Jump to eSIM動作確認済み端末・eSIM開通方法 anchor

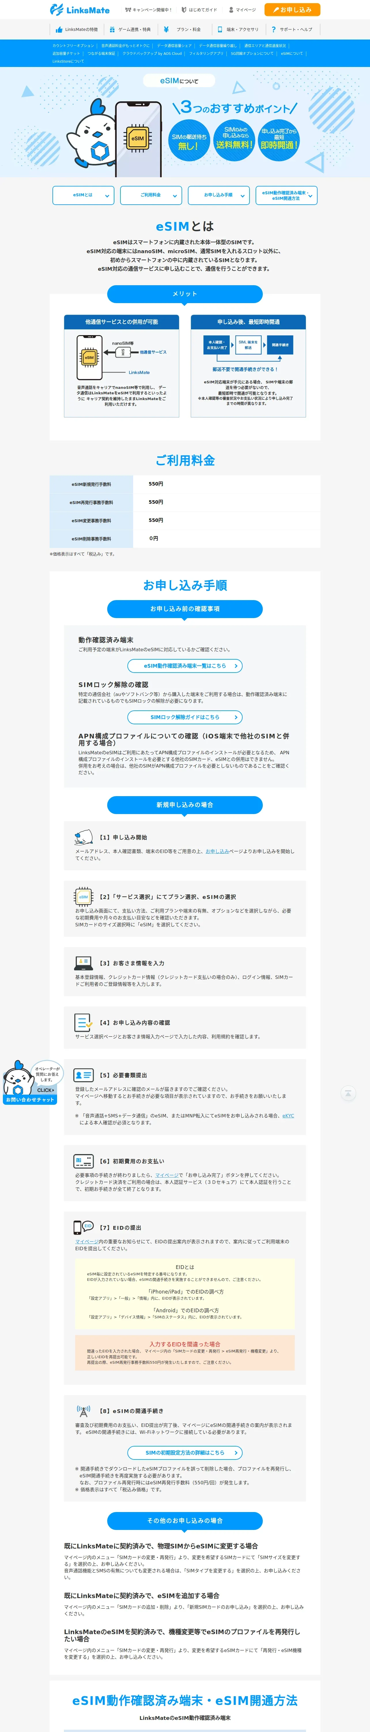pyautogui.click(x=287, y=195)
